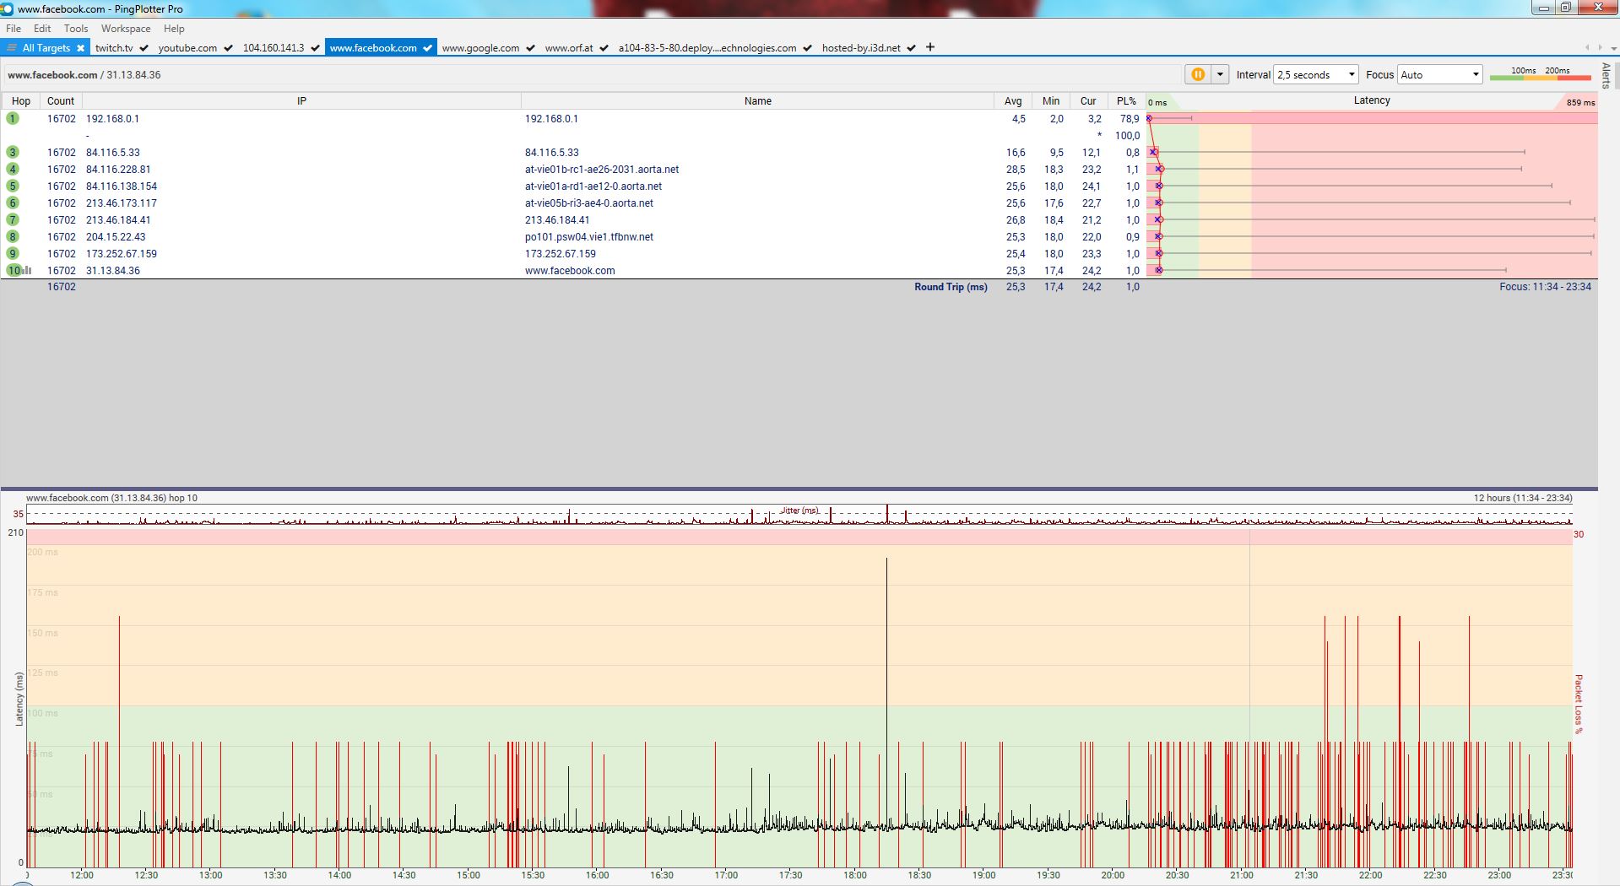Image resolution: width=1620 pixels, height=886 pixels.
Task: Expand the arrow next to pause button
Action: pyautogui.click(x=1220, y=74)
